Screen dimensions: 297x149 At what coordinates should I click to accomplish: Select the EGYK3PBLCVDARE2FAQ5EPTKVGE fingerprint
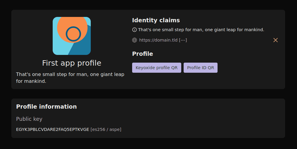coord(53,129)
